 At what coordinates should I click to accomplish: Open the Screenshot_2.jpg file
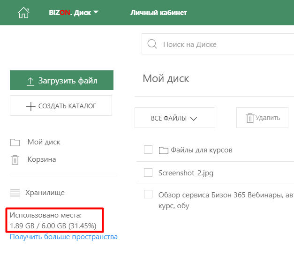click(186, 173)
